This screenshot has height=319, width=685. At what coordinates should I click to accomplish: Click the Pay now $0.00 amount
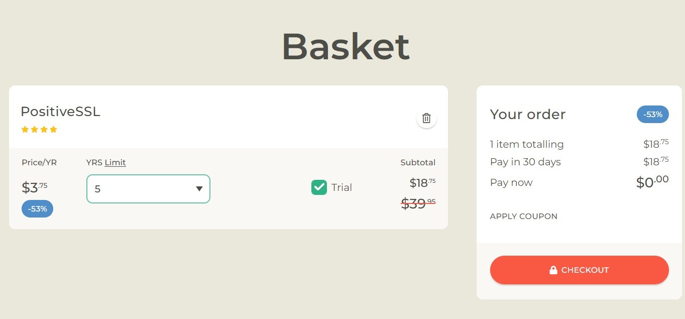[x=652, y=182]
